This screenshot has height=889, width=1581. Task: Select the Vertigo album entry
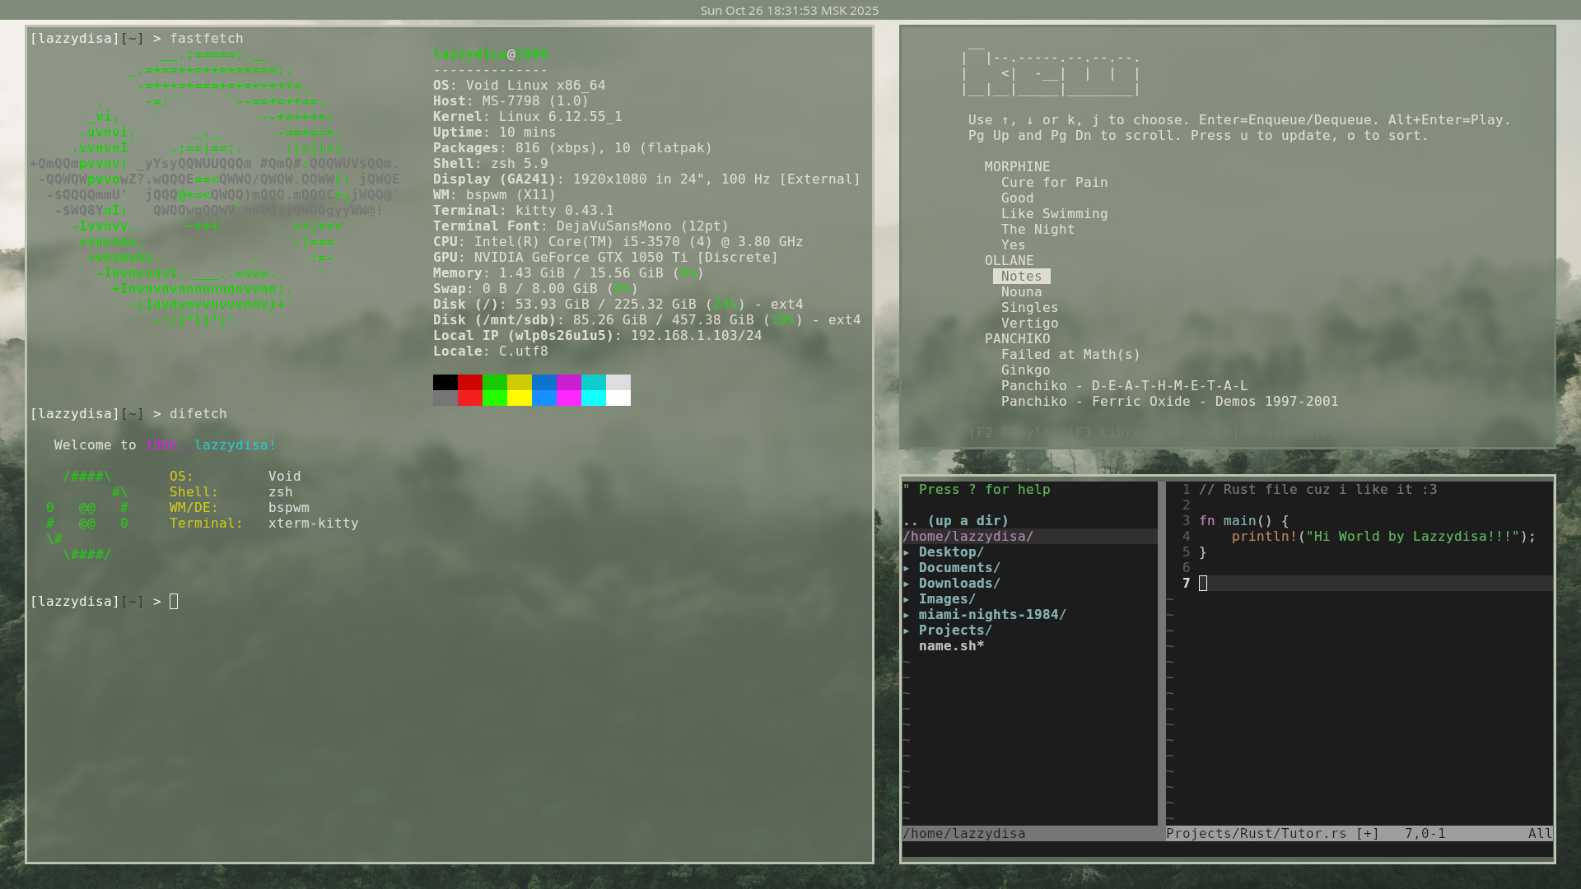point(1029,323)
